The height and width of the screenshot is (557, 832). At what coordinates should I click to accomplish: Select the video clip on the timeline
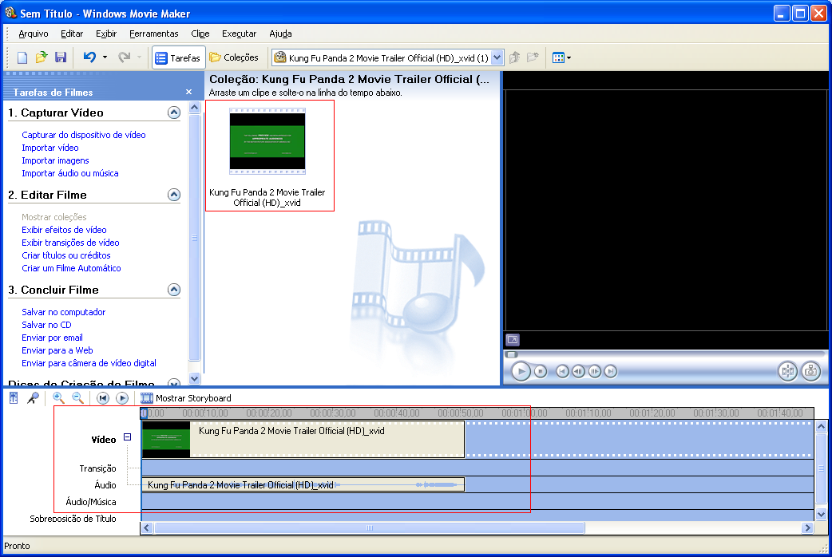303,439
